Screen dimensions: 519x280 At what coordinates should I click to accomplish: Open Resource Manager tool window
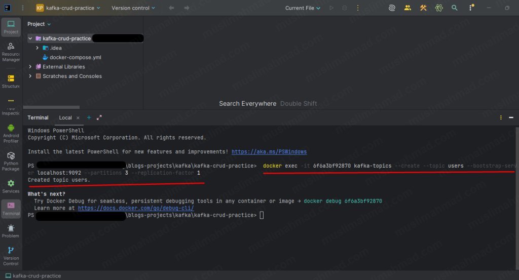coord(11,52)
